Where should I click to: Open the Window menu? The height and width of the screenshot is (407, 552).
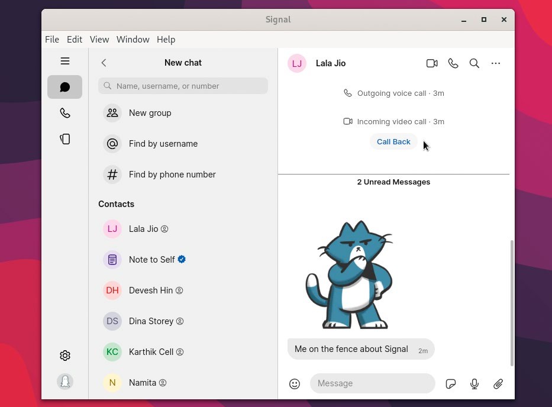click(x=133, y=40)
